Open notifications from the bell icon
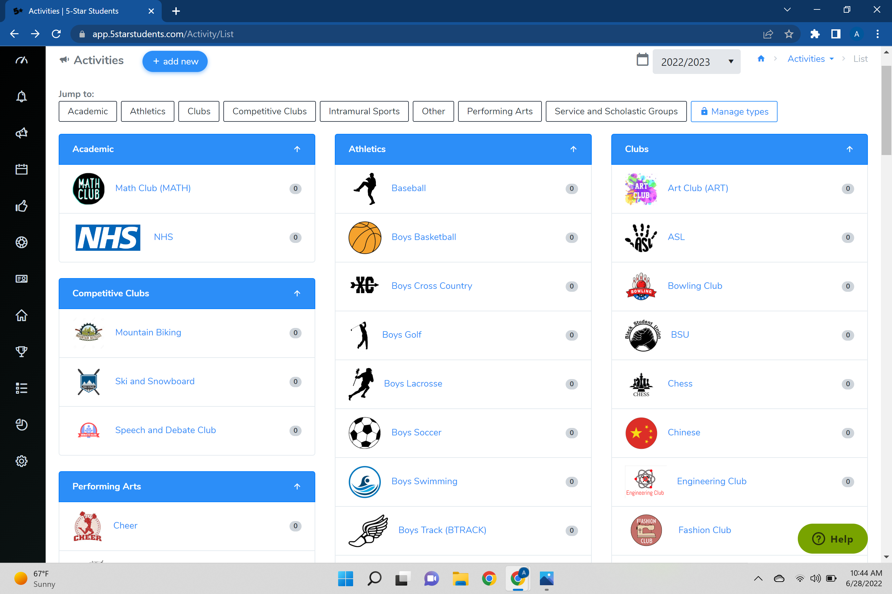This screenshot has width=892, height=594. (x=22, y=97)
